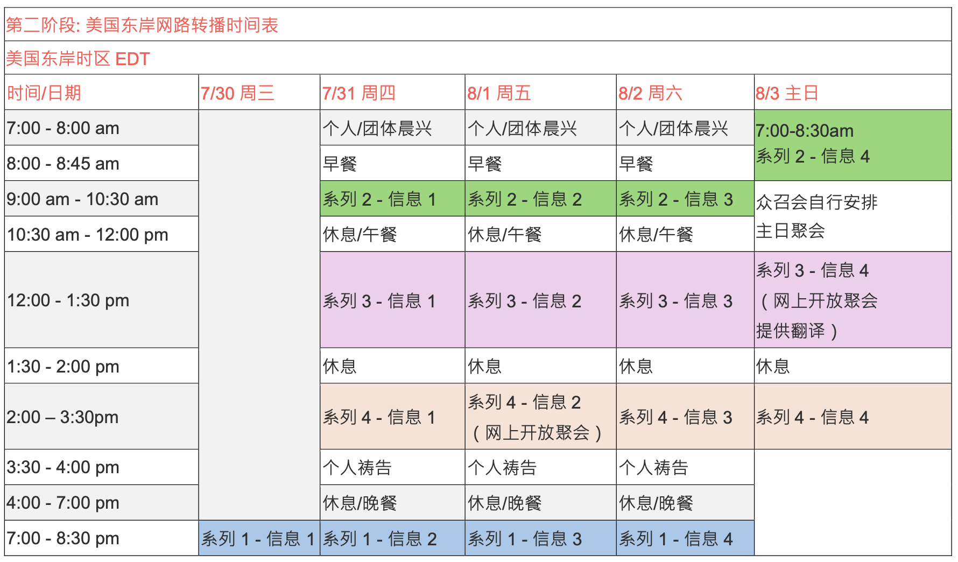Select the blue '系列 1 - 信息 1' cell
Viewport: 958px width, 562px height.
coord(259,538)
